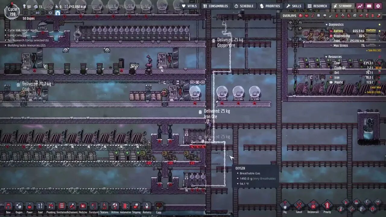Open the Food build category
This screenshot has height=217, width=386.
point(40,208)
